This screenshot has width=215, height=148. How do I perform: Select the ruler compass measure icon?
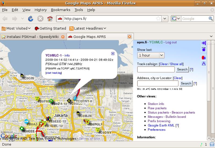pos(203,64)
